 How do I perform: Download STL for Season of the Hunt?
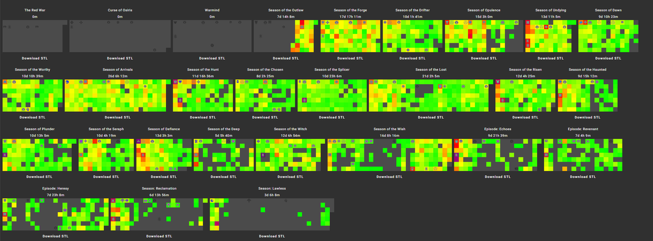pyautogui.click(x=203, y=117)
